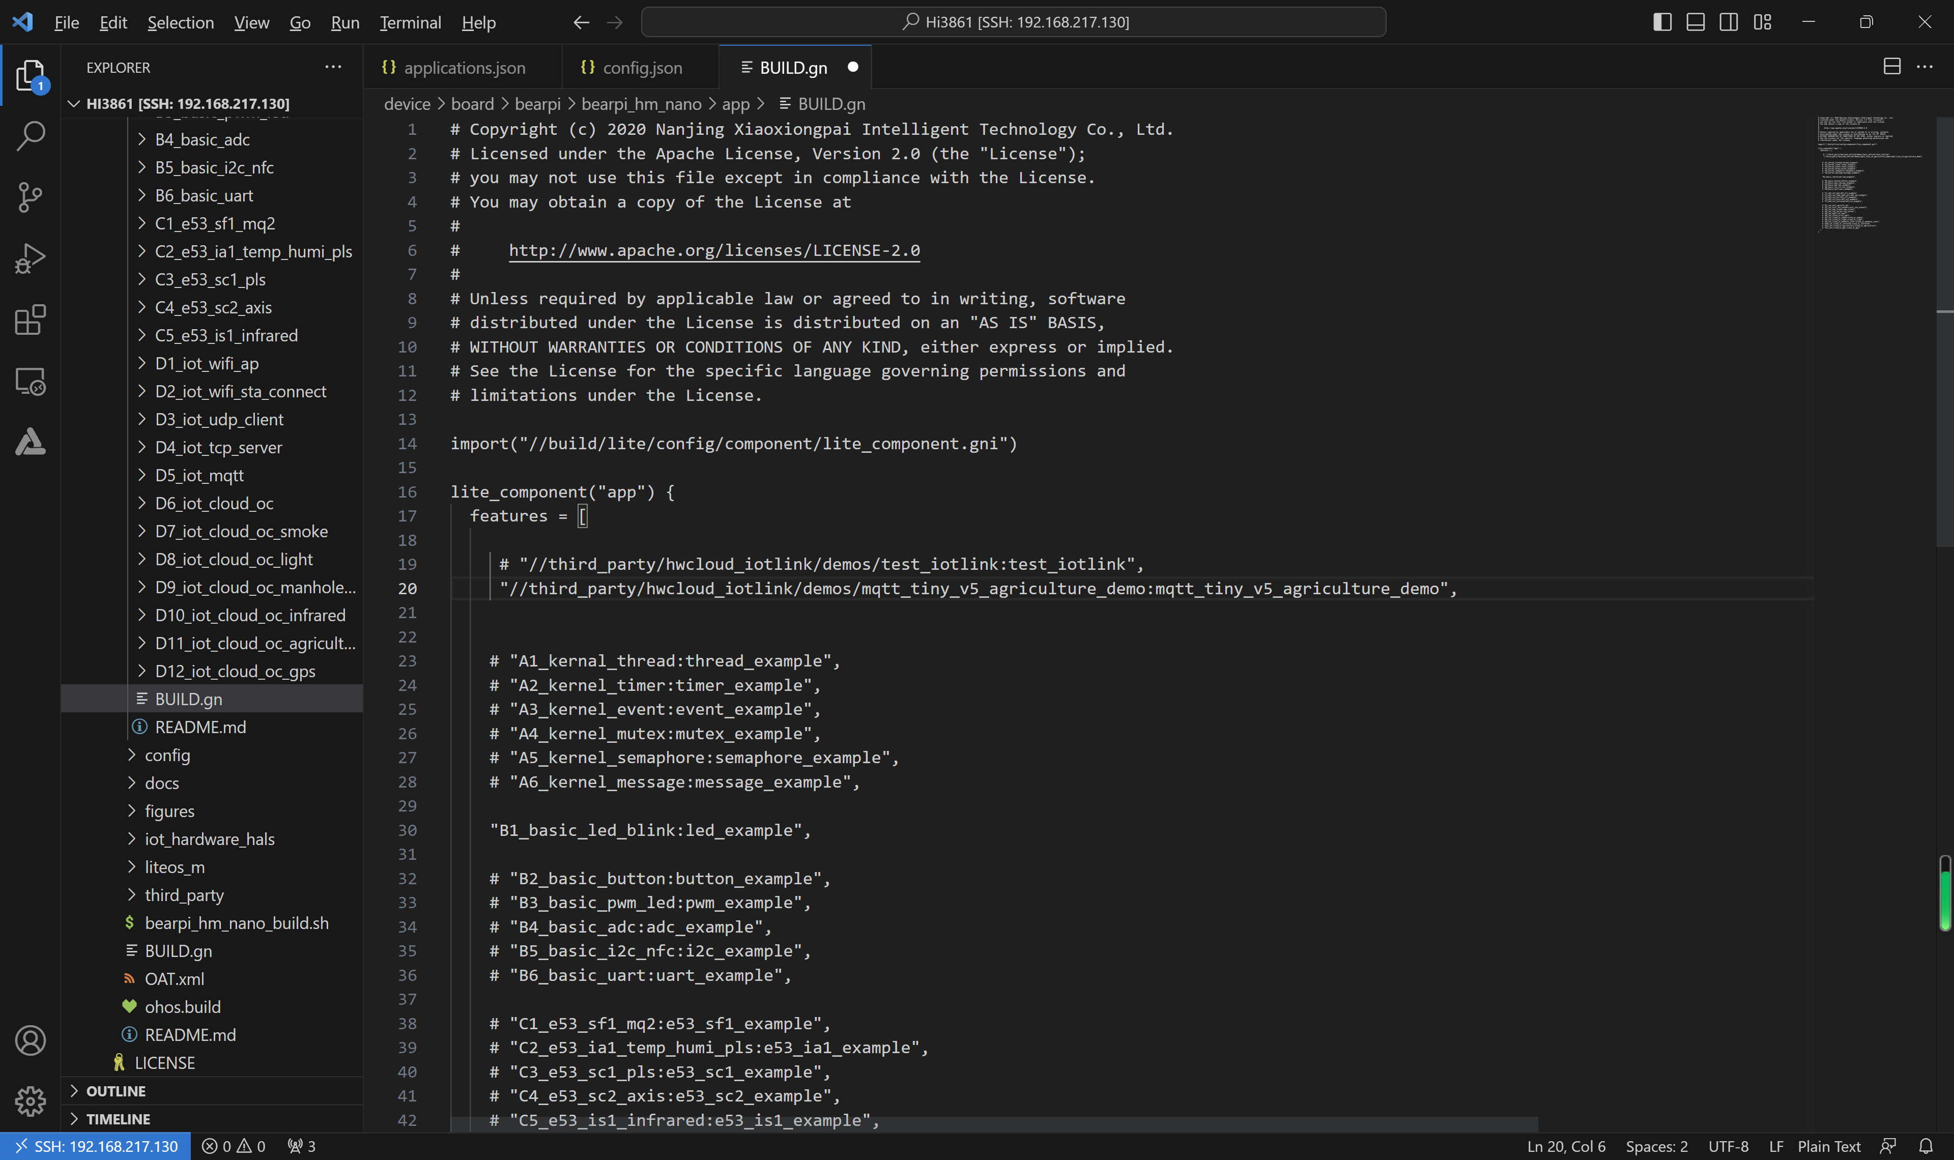Toggle the primary side bar layout button
The height and width of the screenshot is (1160, 1954).
[x=1662, y=22]
